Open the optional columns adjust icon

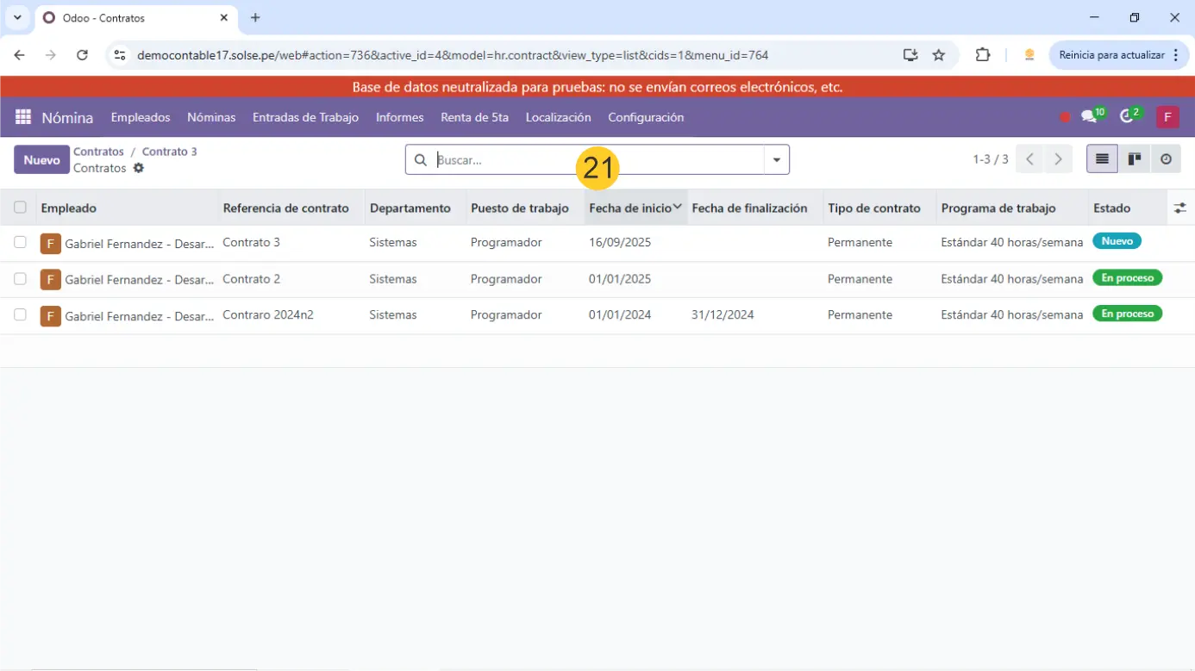[1179, 208]
